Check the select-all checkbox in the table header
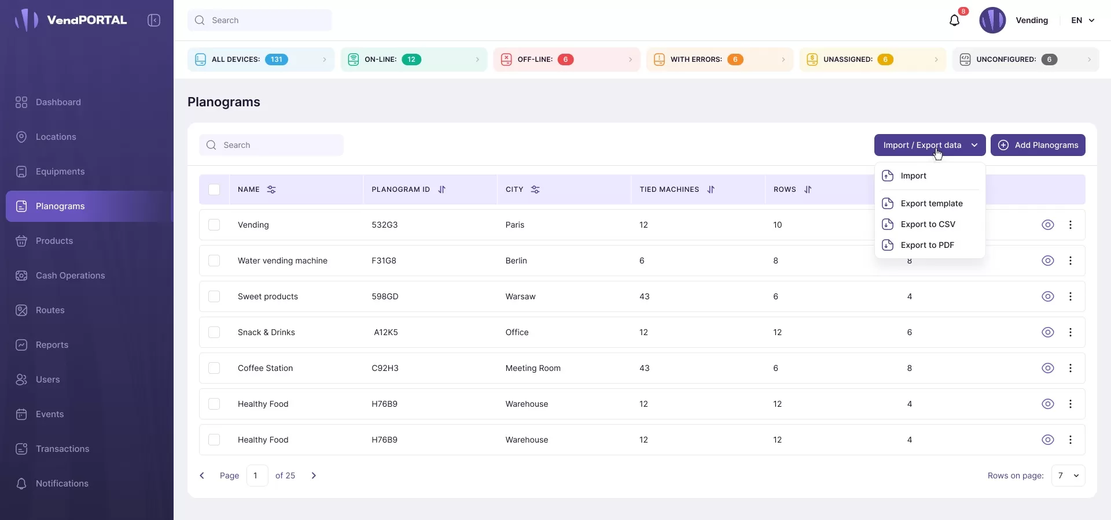This screenshot has width=1111, height=520. point(214,190)
